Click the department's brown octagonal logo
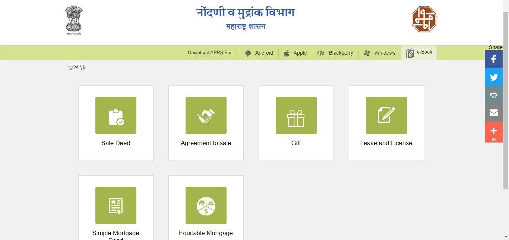 tap(424, 19)
